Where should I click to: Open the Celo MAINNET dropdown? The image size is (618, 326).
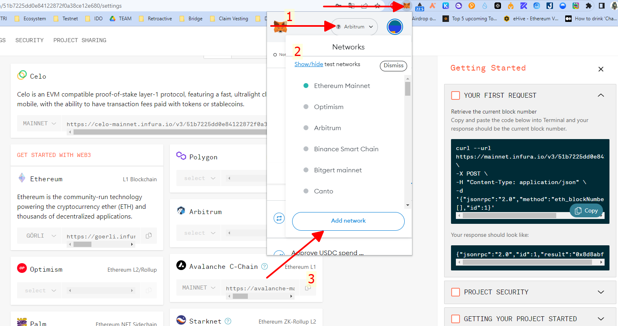click(39, 123)
